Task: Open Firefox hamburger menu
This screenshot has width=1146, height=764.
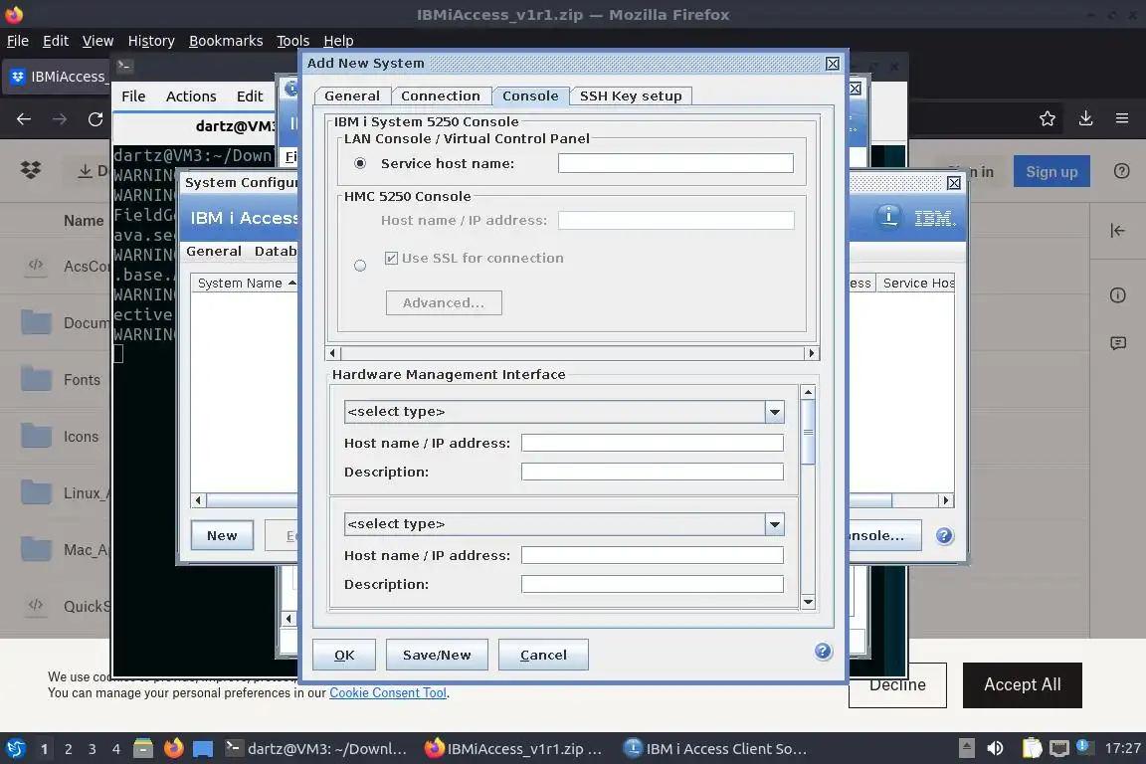Action: click(x=1122, y=118)
